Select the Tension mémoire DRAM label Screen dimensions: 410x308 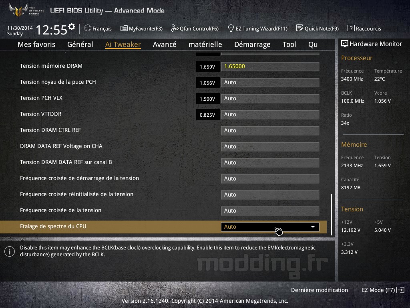[51, 66]
